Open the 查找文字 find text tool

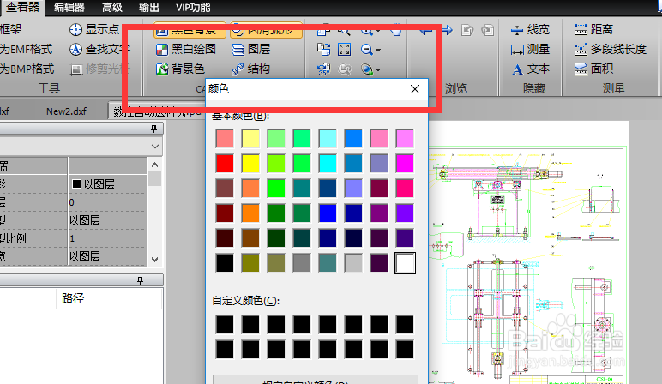tap(99, 49)
